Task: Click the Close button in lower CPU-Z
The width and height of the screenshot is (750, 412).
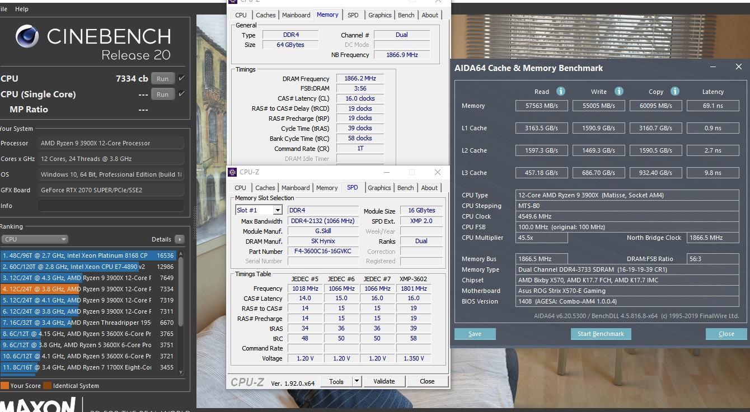Action: click(427, 381)
